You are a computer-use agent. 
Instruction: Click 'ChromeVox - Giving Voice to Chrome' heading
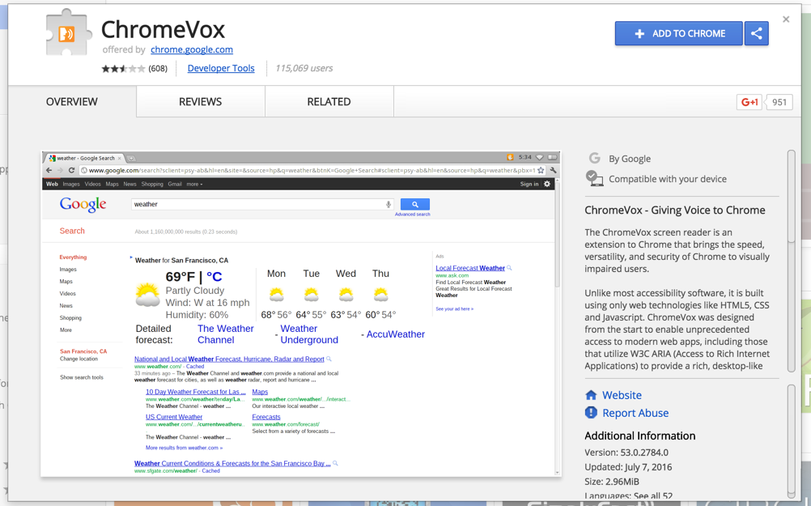(x=674, y=210)
